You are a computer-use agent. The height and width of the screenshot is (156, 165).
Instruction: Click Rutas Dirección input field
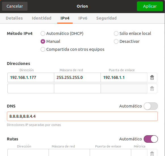(x=28, y=153)
